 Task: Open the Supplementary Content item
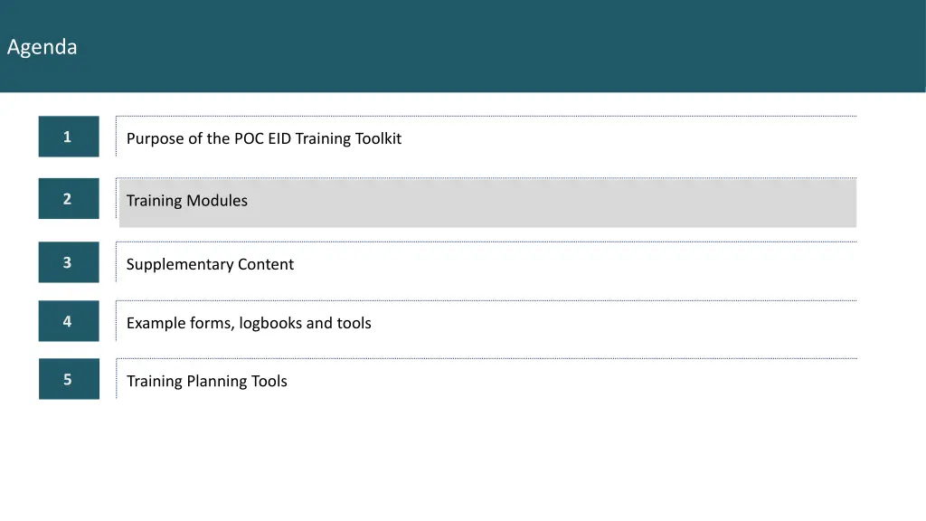210,264
